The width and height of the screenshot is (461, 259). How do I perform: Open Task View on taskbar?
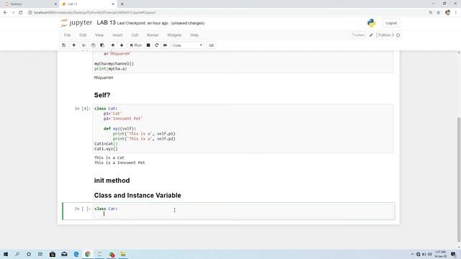point(40,254)
